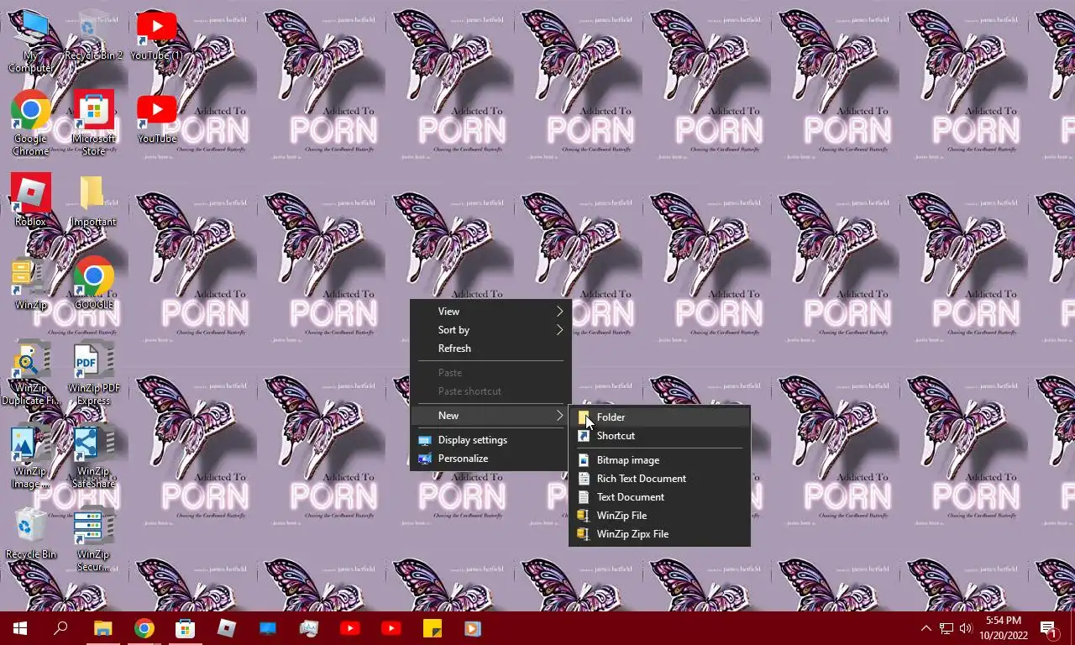Select the WinZip PDF Express shortcut
Image resolution: width=1075 pixels, height=645 pixels.
(x=93, y=373)
